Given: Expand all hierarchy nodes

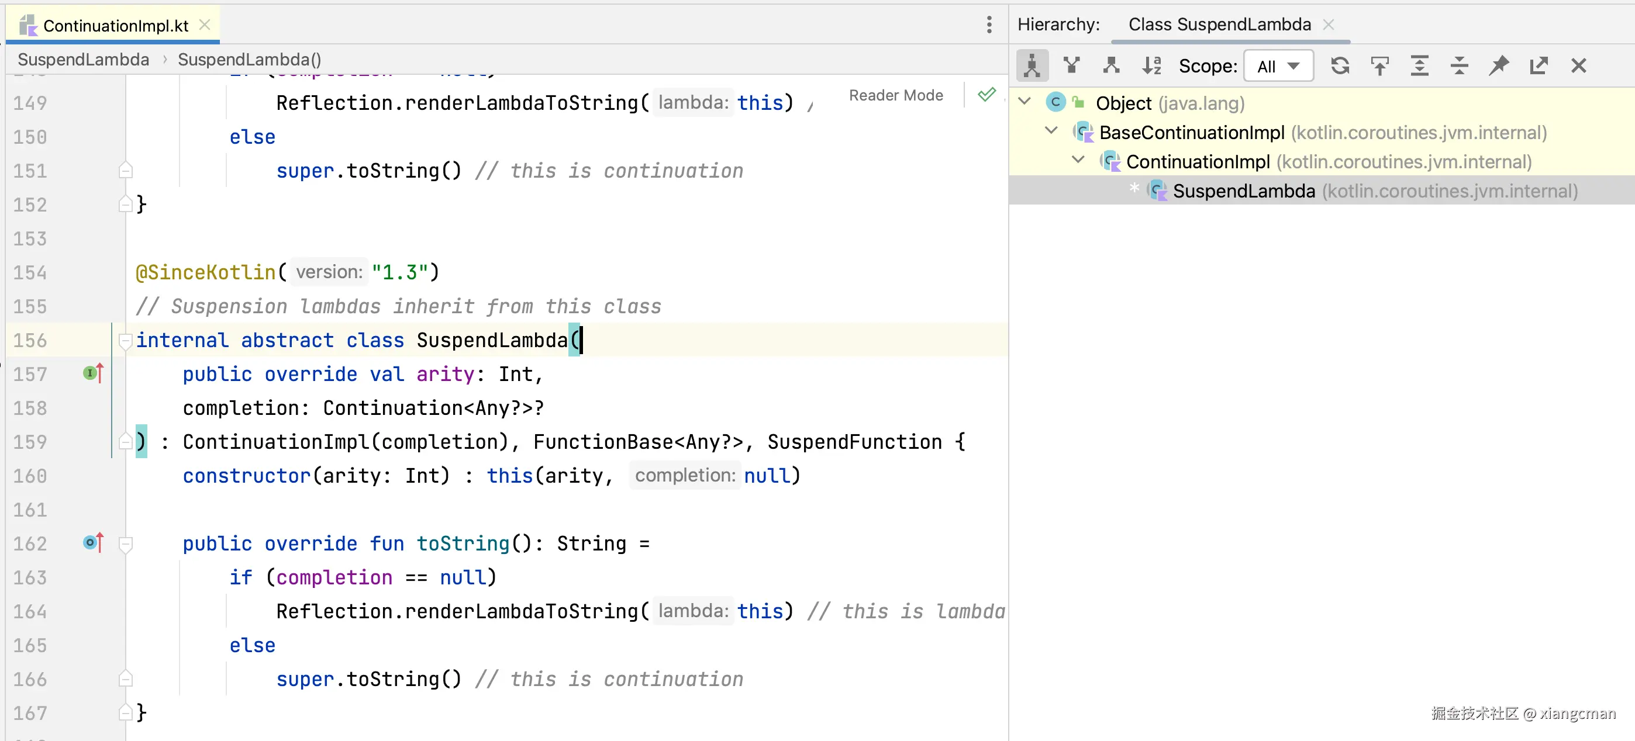Looking at the screenshot, I should tap(1419, 66).
